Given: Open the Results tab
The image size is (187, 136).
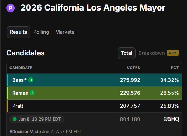Looking at the screenshot, I should 18,32.
